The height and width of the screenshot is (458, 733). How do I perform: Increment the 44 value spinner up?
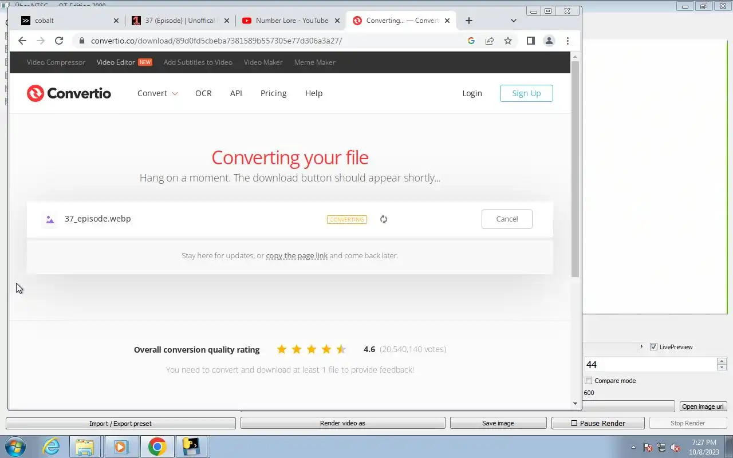pos(722,361)
